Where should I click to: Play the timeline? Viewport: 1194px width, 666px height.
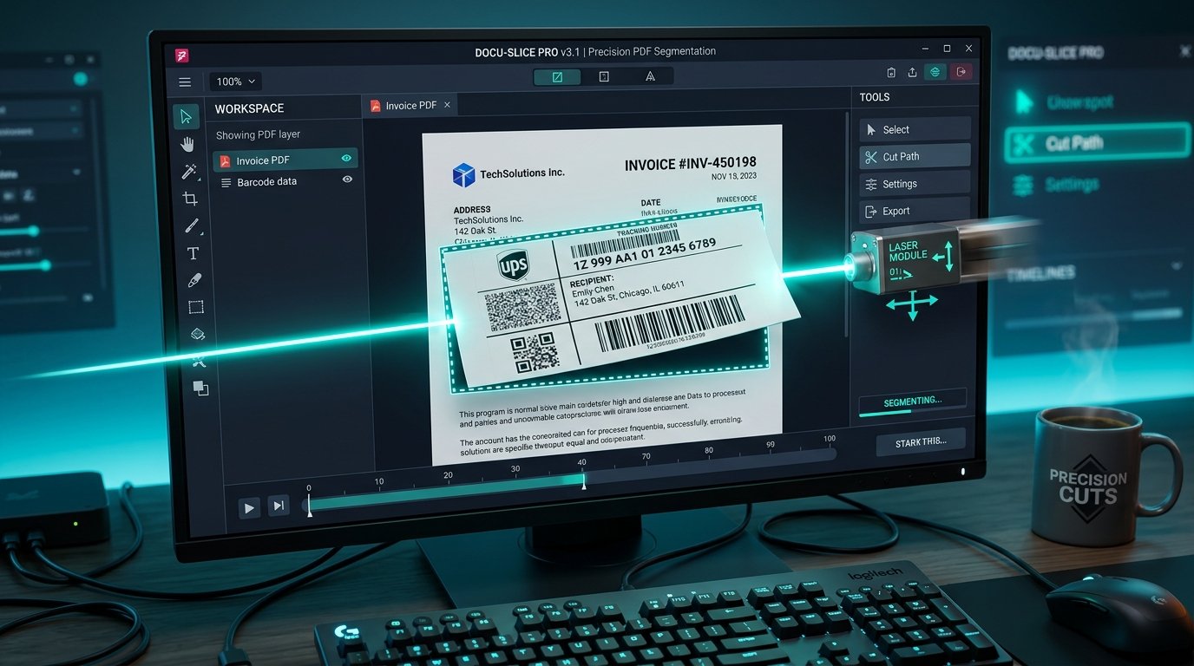point(249,507)
